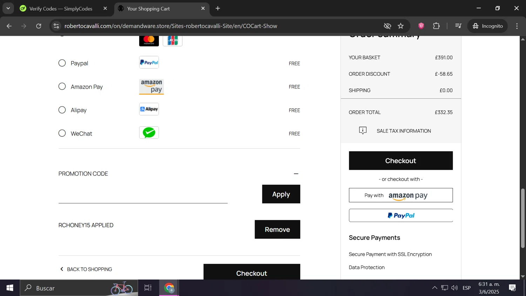This screenshot has width=526, height=296.
Task: Go back to the previous page
Action: pyautogui.click(x=9, y=26)
